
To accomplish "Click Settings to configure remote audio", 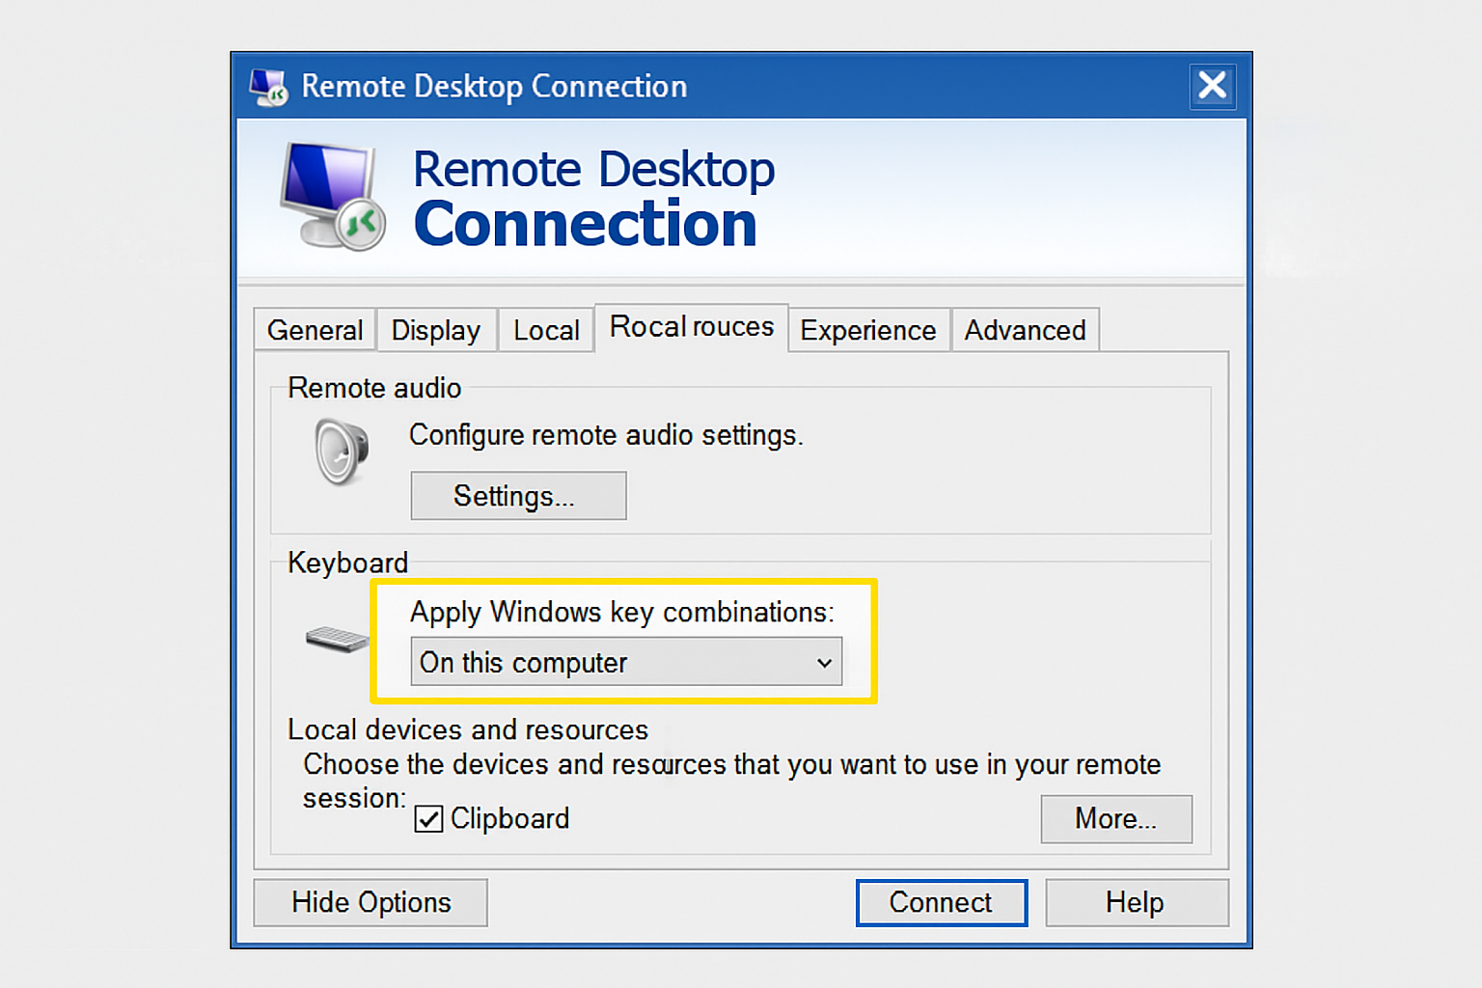I will coord(518,495).
